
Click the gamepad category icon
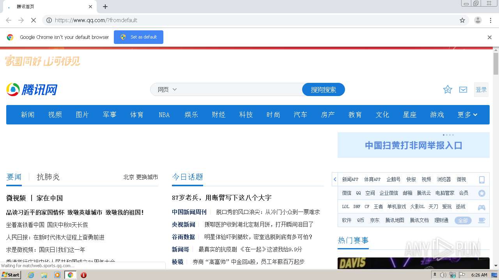(x=481, y=207)
